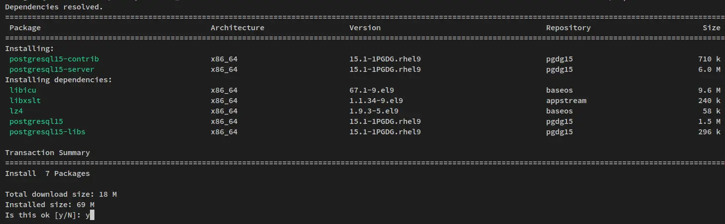Click the Package column header

(25, 28)
